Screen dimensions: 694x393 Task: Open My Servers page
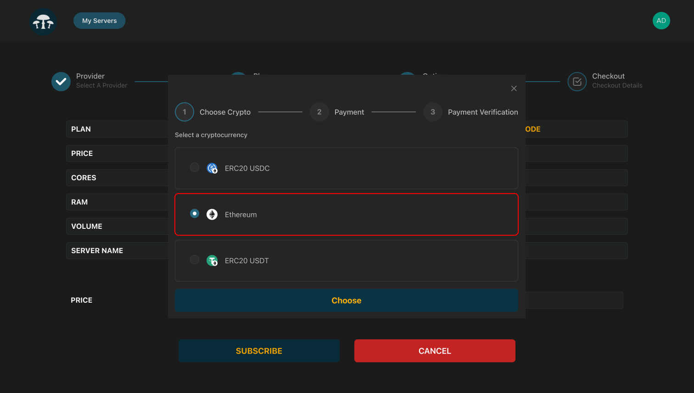(100, 21)
